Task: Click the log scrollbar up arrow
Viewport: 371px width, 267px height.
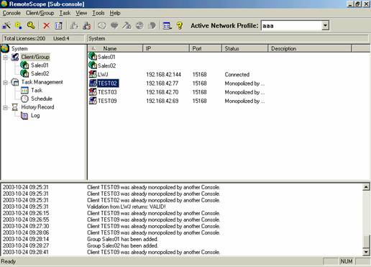Action: point(366,187)
